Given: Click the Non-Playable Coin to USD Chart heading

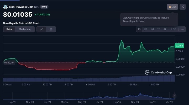Looking at the screenshot, I should [x=21, y=23].
